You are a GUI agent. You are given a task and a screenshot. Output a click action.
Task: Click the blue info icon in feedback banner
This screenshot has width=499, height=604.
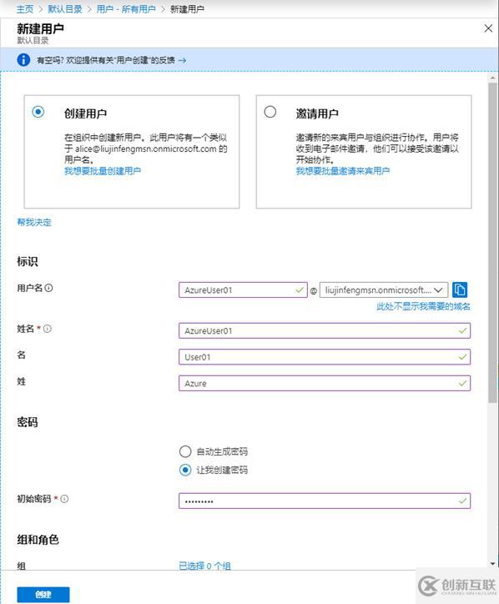coord(23,60)
